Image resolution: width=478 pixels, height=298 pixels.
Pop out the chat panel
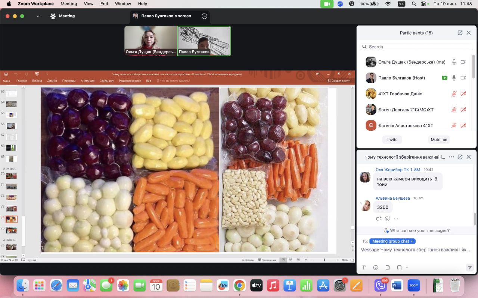coord(460,157)
